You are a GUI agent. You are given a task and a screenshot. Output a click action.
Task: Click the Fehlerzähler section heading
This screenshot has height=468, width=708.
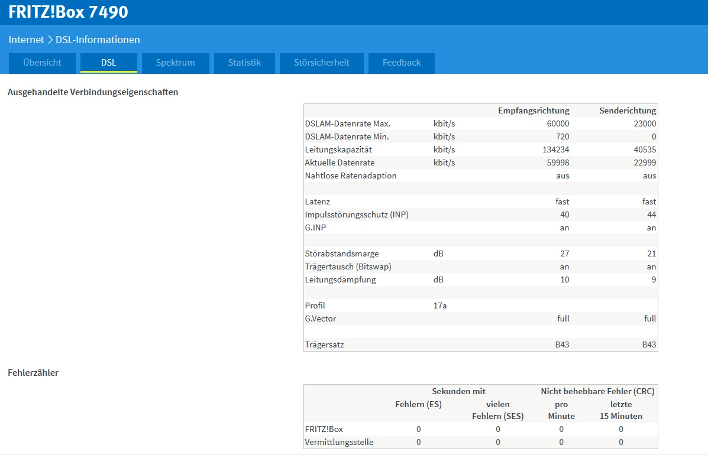point(33,373)
